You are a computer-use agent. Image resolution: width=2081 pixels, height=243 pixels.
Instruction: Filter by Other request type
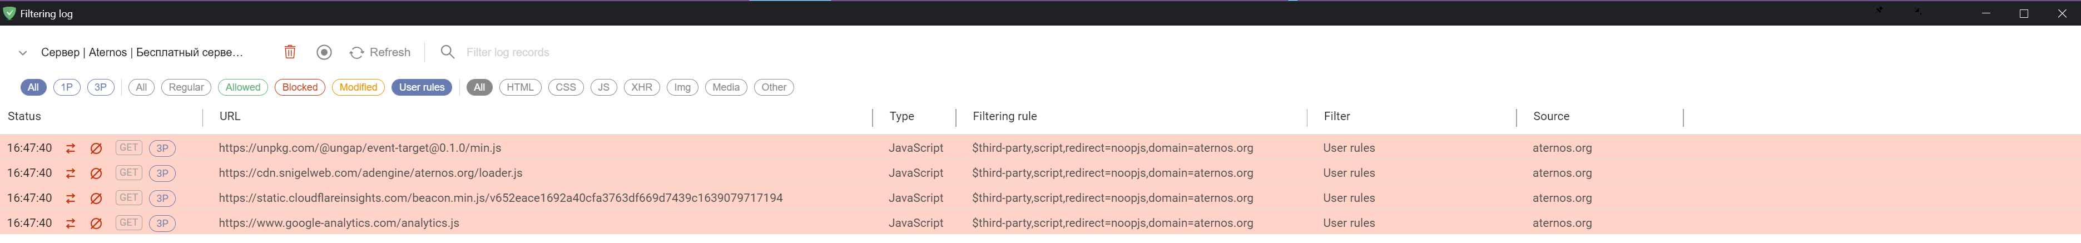point(774,87)
